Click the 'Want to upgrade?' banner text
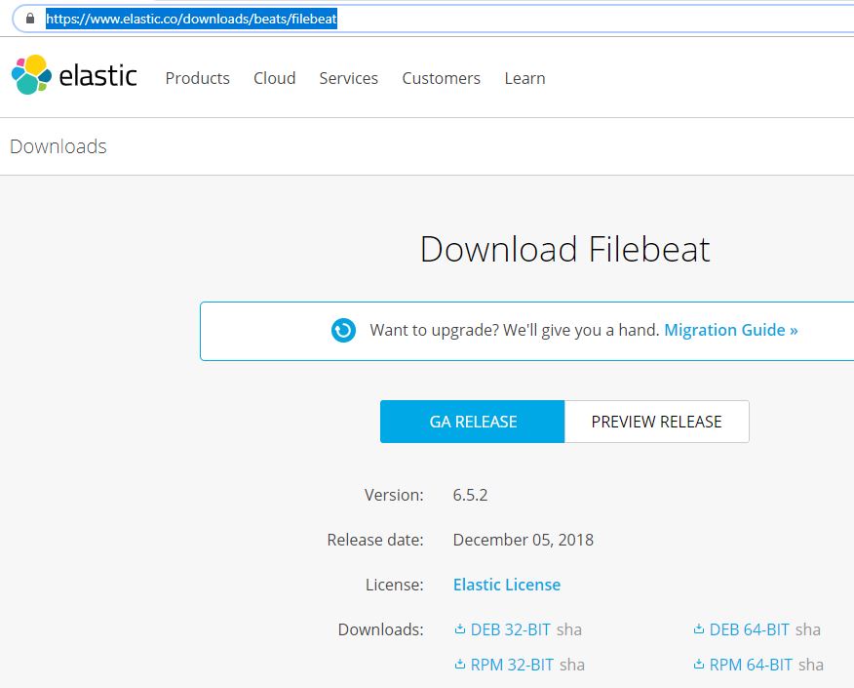This screenshot has height=688, width=854. point(515,331)
